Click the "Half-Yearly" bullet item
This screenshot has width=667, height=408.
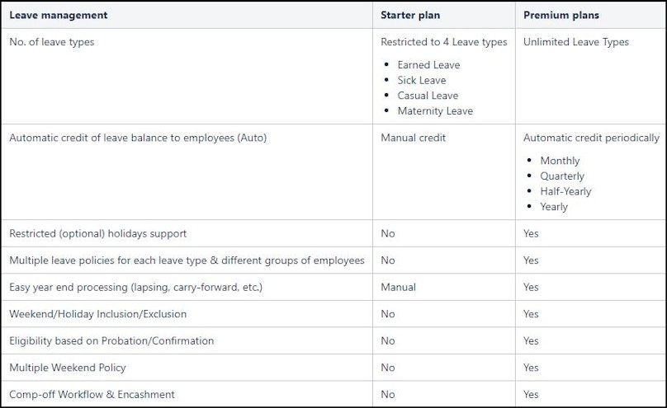pyautogui.click(x=565, y=191)
